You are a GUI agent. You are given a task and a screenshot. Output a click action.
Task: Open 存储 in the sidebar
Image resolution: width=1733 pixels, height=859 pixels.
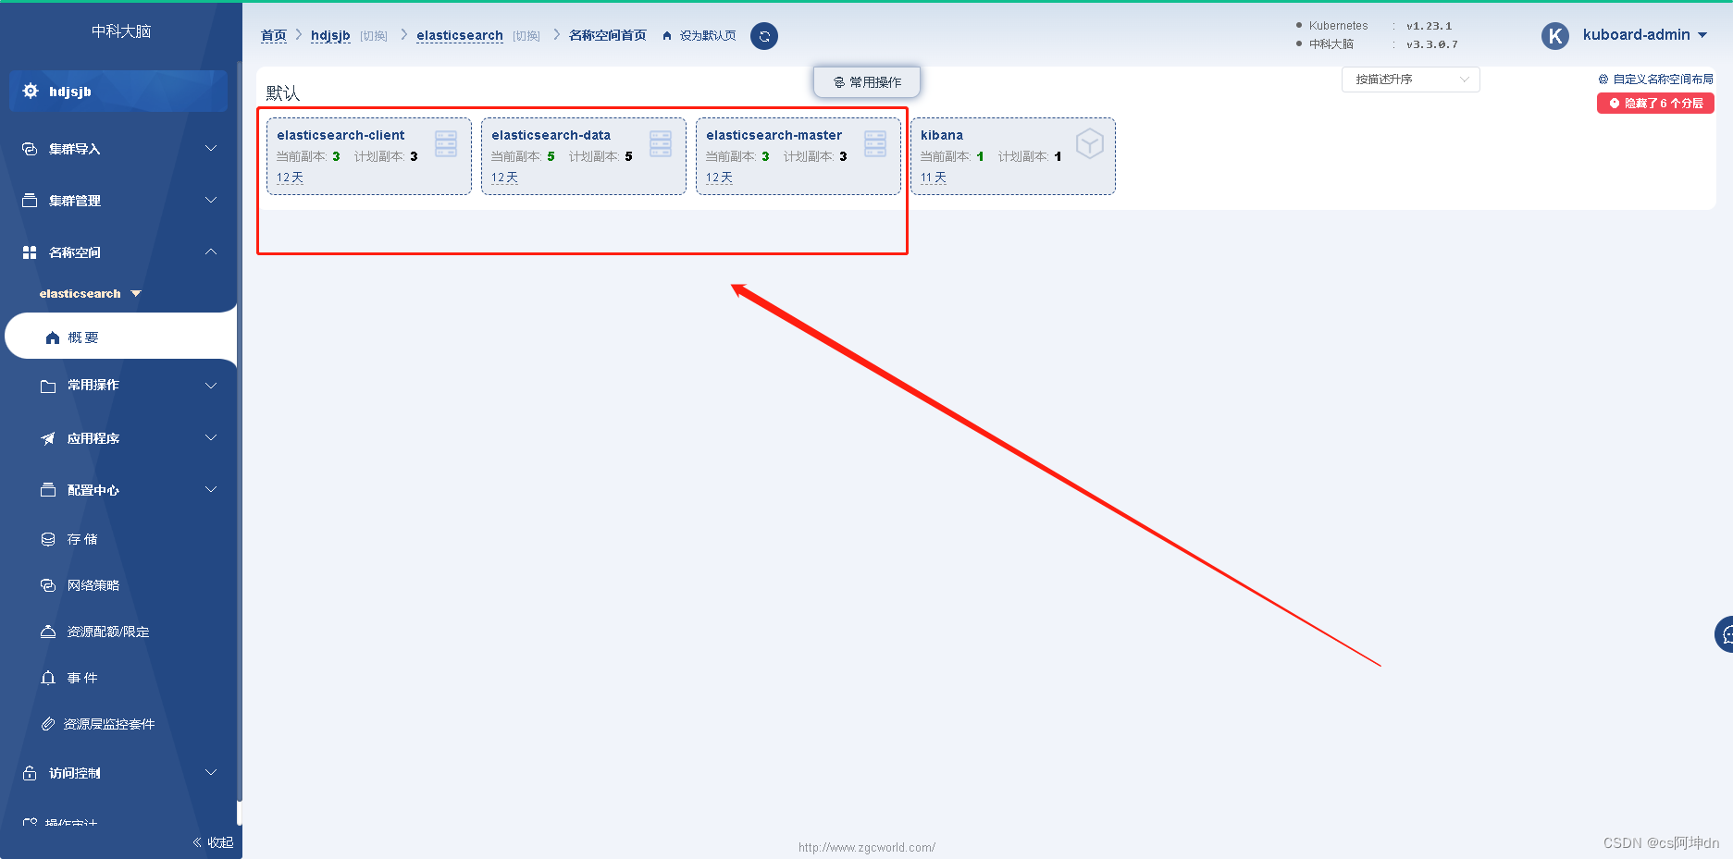(x=82, y=539)
